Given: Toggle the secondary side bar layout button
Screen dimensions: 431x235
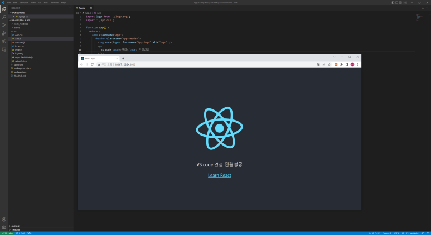Looking at the screenshot, I should [400, 2].
